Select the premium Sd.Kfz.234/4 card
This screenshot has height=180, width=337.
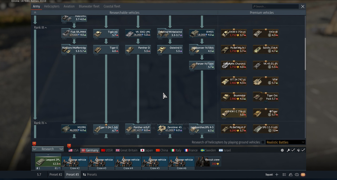(x=266, y=49)
